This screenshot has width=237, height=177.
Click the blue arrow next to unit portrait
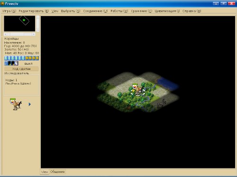[x=30, y=104]
